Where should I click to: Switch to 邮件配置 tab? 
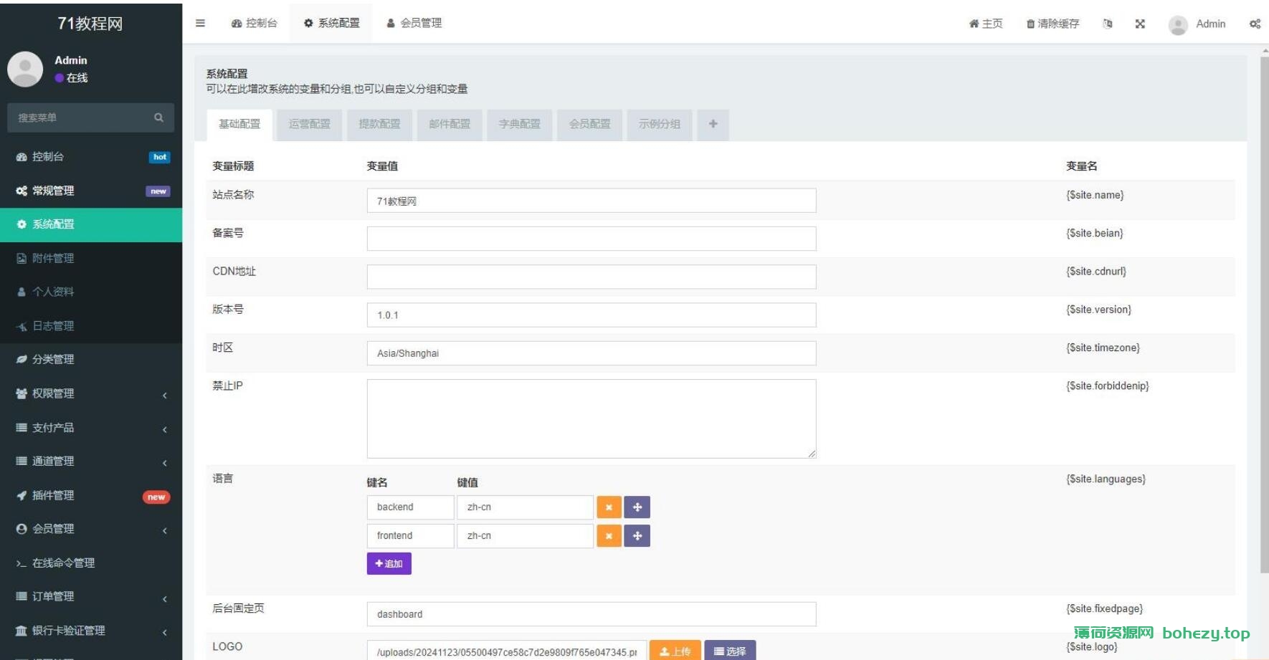(x=450, y=125)
